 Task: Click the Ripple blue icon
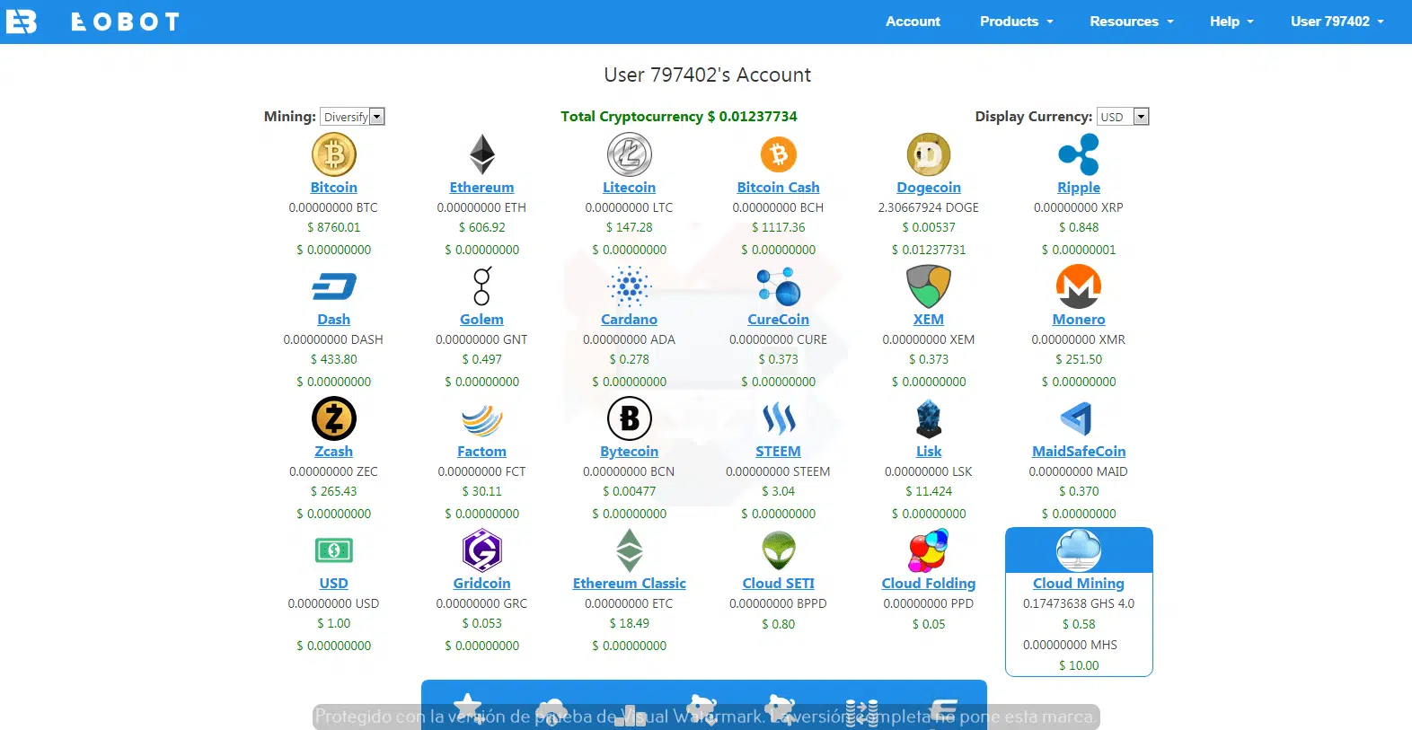coord(1079,154)
